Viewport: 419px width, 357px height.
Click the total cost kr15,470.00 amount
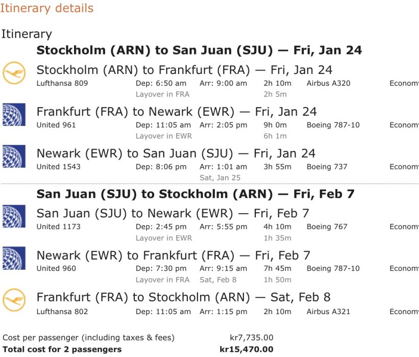247,349
